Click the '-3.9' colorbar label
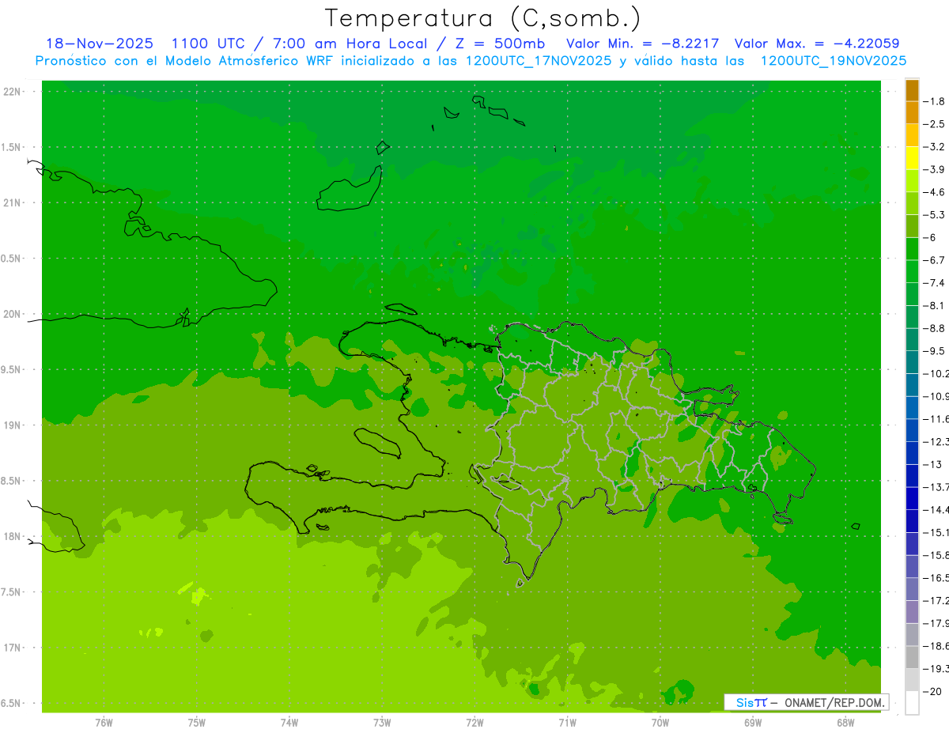Viewport: 949px width, 733px height. (x=934, y=169)
